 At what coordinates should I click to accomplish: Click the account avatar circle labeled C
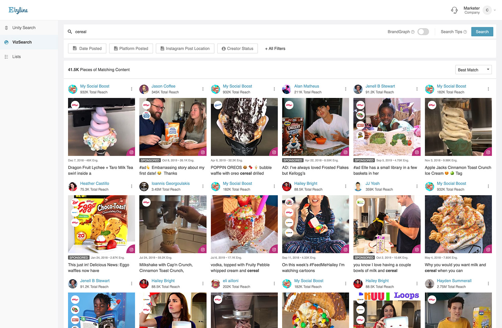[x=487, y=10]
